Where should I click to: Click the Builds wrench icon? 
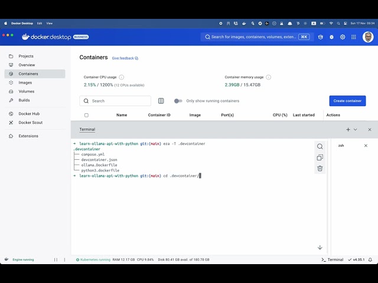(11, 100)
